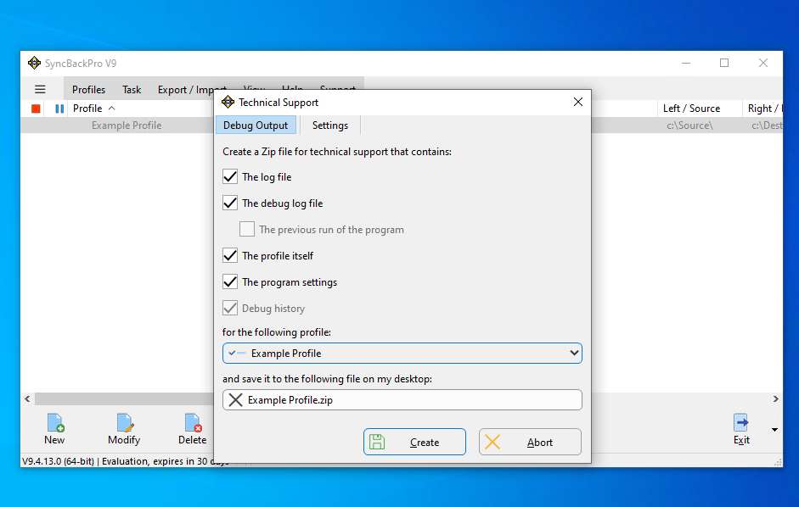799x507 pixels.
Task: Uncheck 'The profile itself' checkbox
Action: 230,255
